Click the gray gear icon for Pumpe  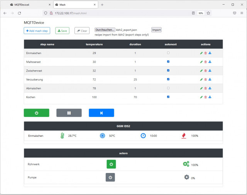pos(187,177)
